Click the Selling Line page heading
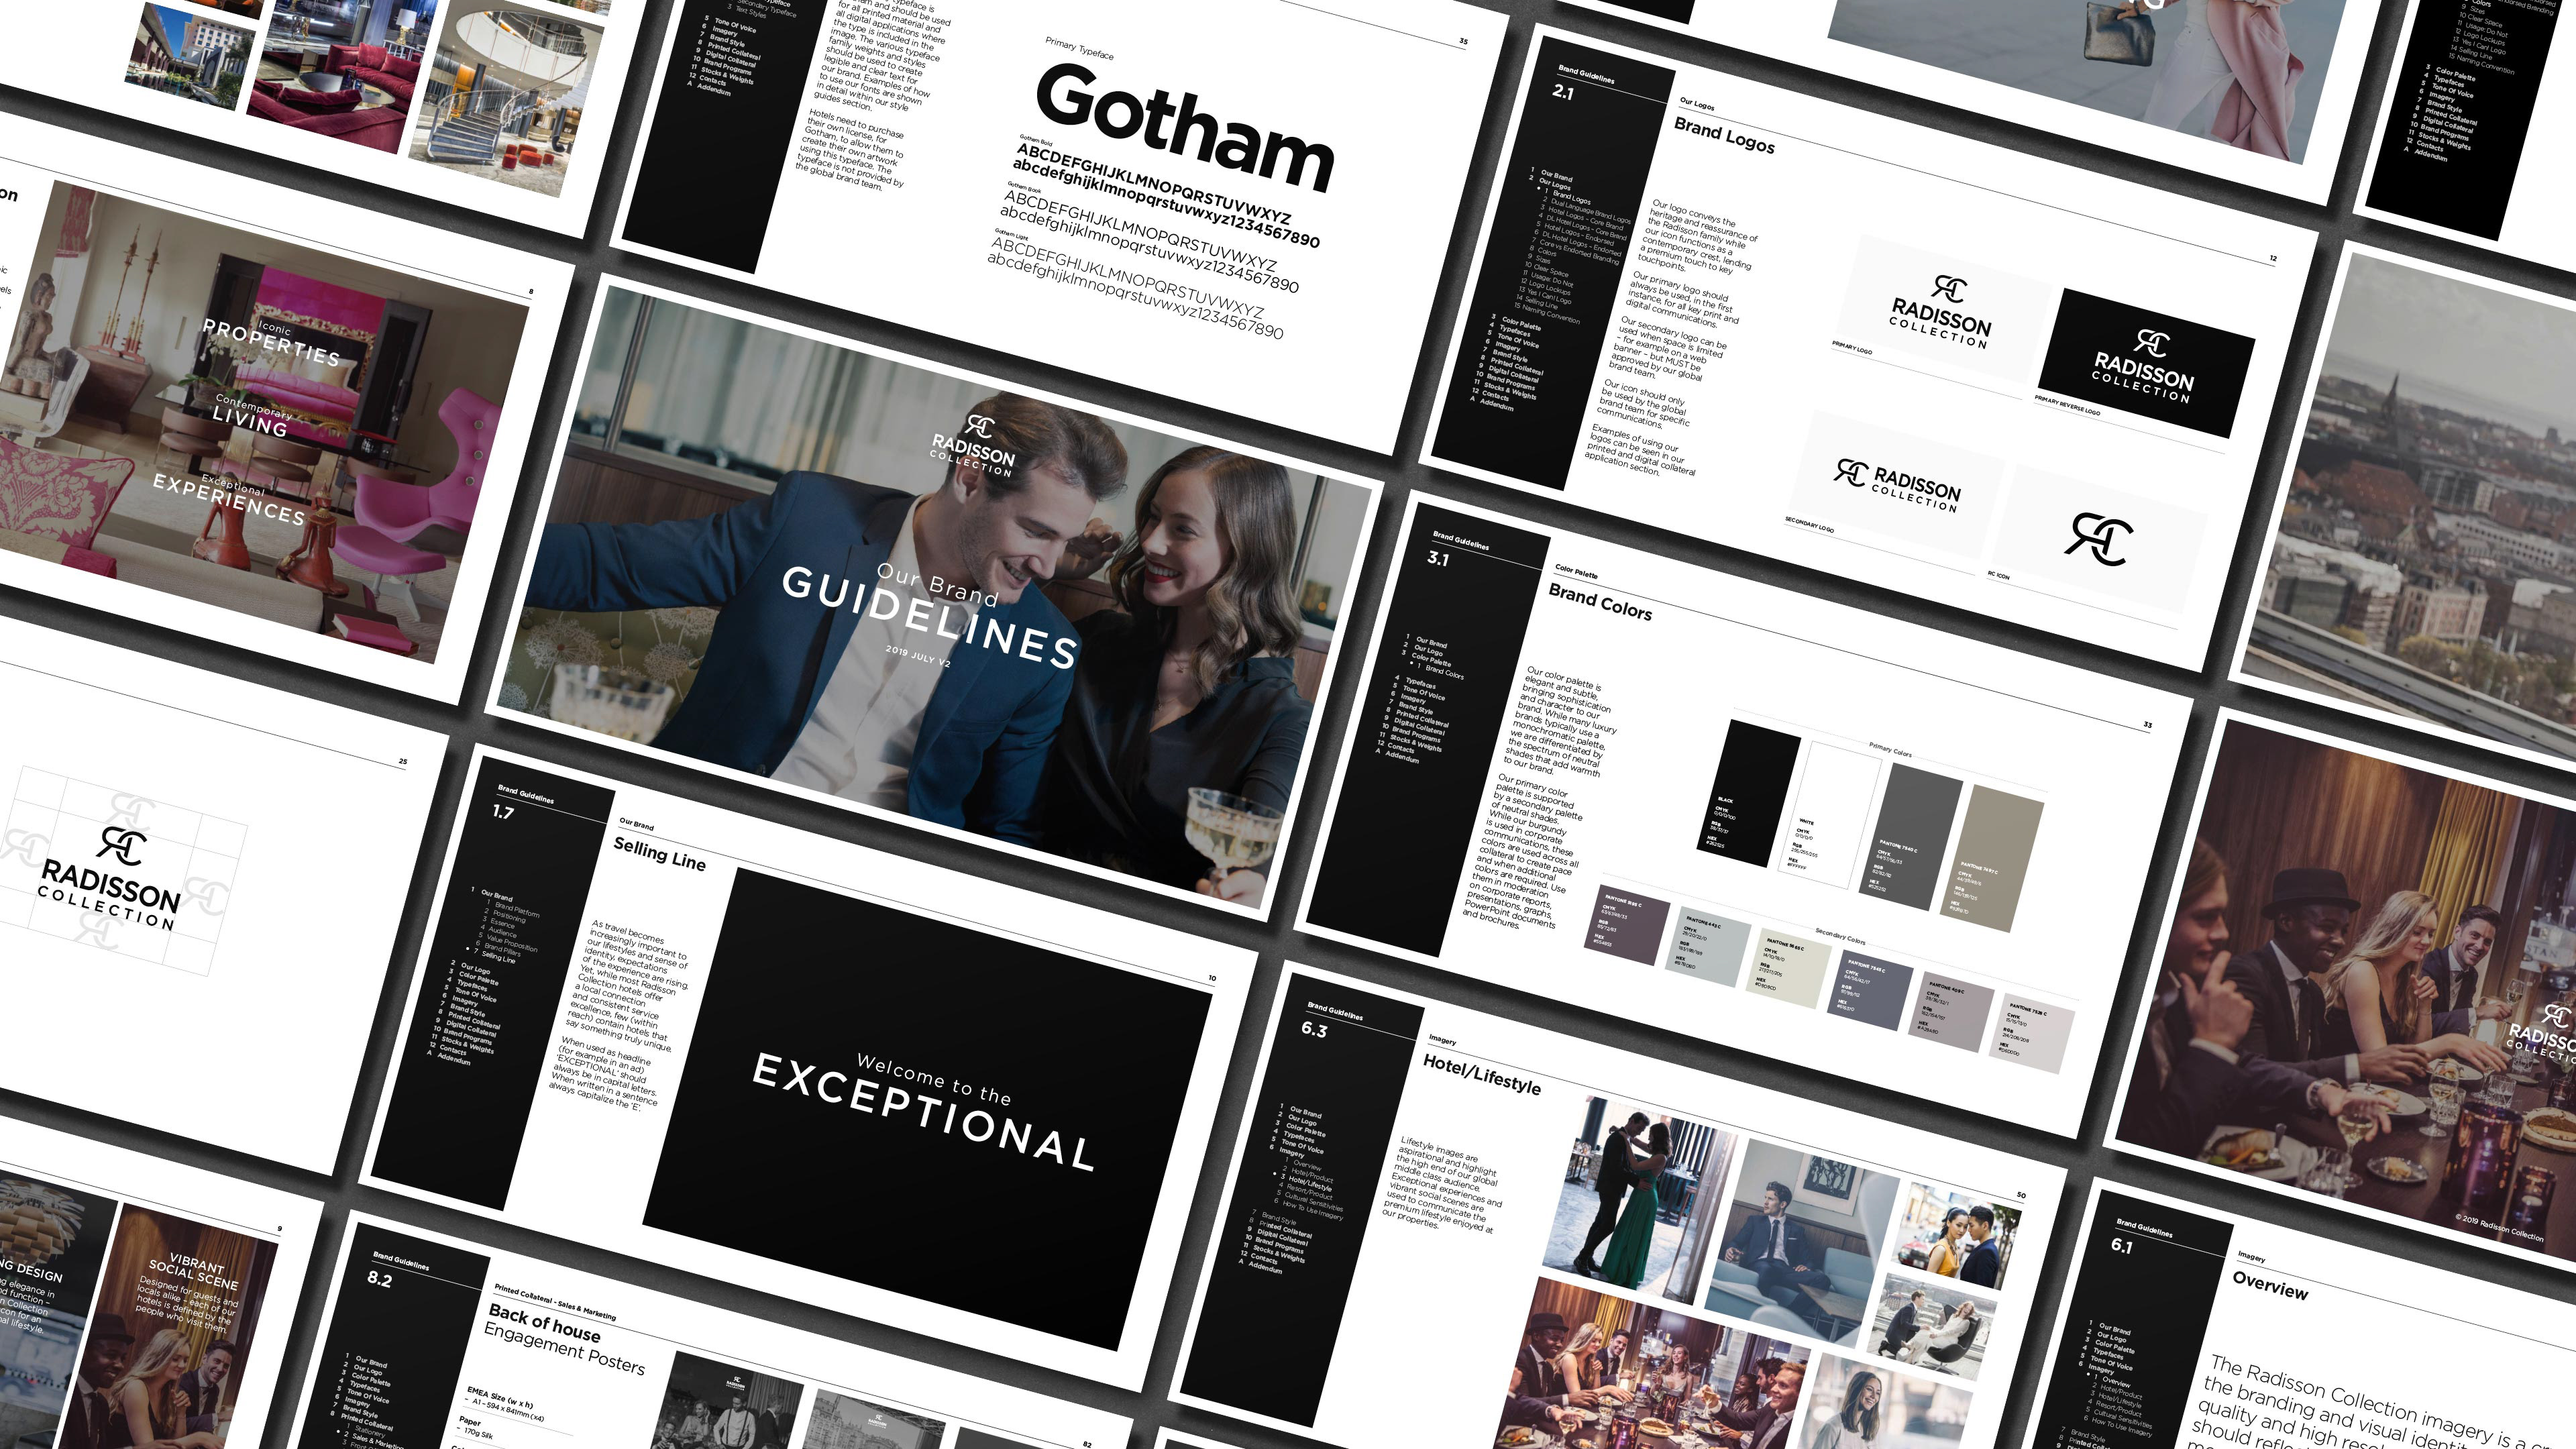This screenshot has height=1449, width=2576. coord(659,853)
